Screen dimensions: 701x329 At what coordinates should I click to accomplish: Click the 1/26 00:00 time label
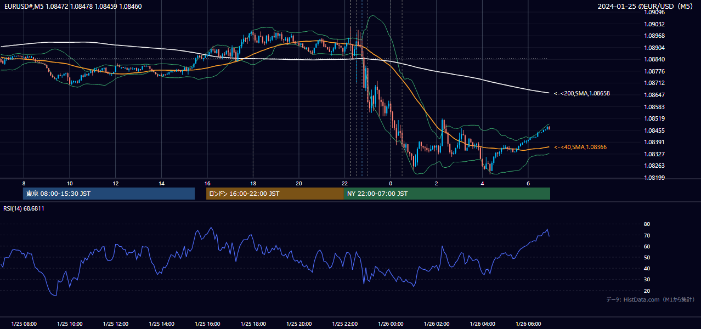pyautogui.click(x=391, y=324)
